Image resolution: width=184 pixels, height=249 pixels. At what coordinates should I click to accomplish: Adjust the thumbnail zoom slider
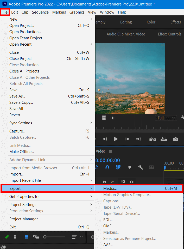coord(54,237)
